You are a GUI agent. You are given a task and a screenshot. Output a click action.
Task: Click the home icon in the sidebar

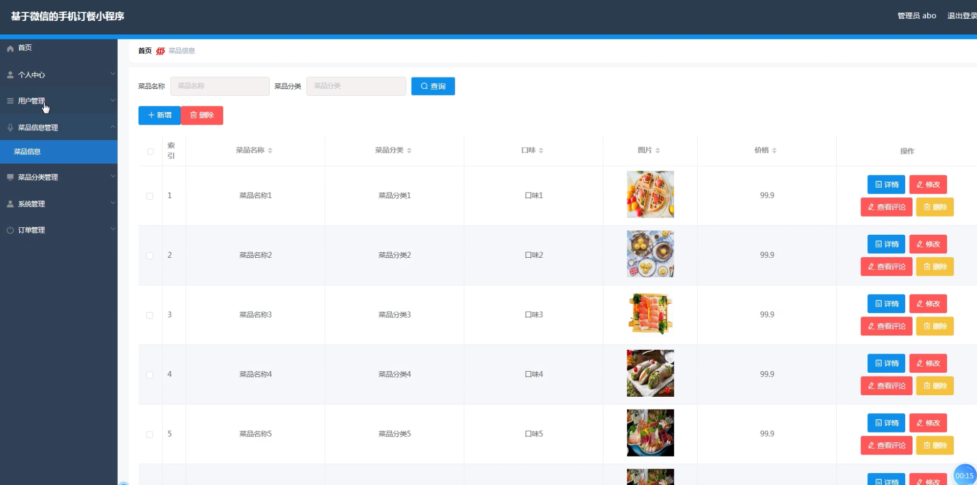click(x=10, y=48)
